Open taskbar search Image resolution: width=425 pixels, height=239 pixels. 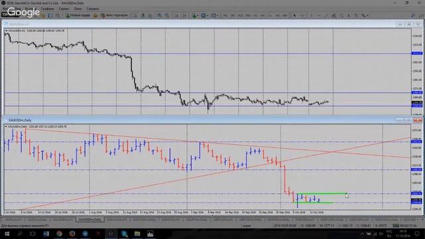pyautogui.click(x=19, y=233)
